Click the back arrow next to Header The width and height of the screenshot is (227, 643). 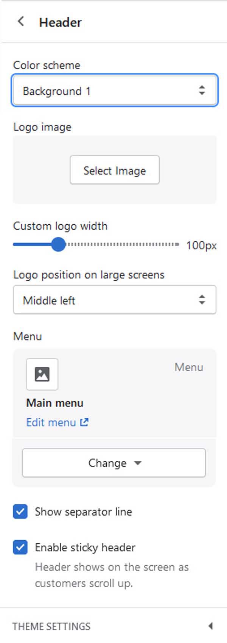tap(21, 22)
